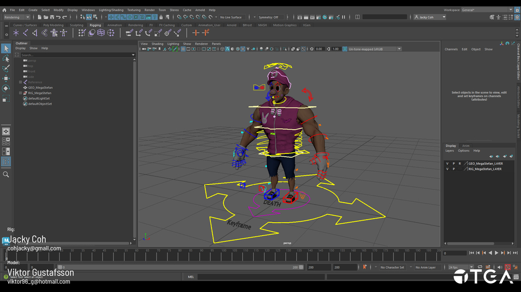521x292 pixels.
Task: Open the No Character Set dropdown
Action: click(392, 267)
